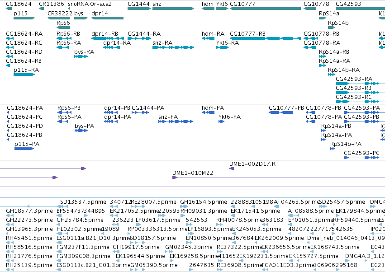Select the RpS6-RB transcript label
Image resolution: width=385 pixels, height=272 pixels.
68,33
